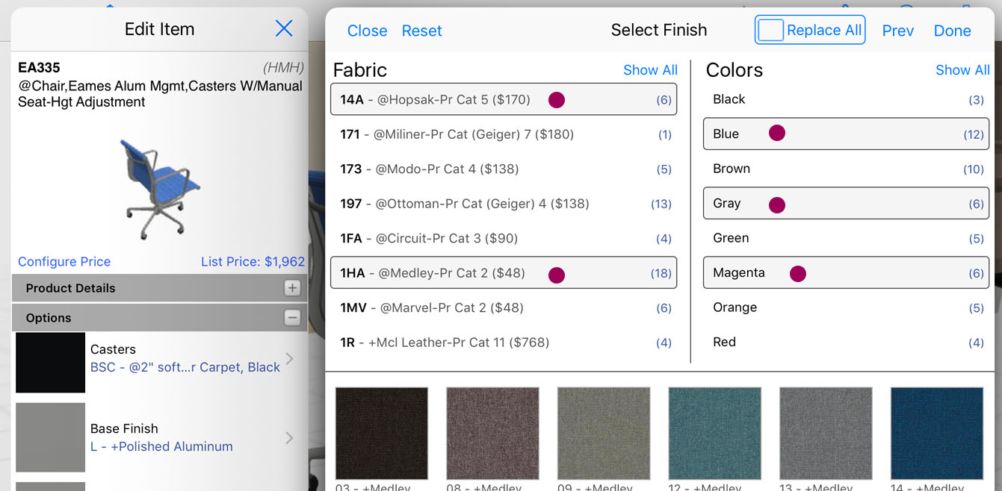1002x491 pixels.
Task: Collapse the Options section
Action: click(x=292, y=318)
